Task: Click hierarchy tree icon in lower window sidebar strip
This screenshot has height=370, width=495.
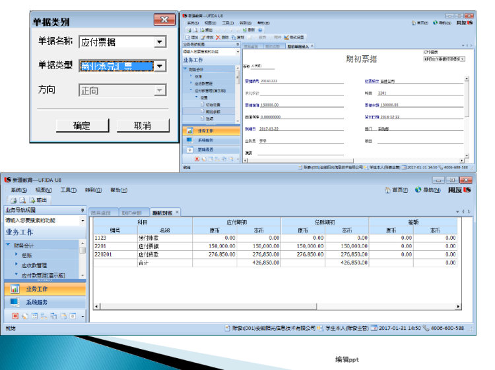Action: point(44,316)
